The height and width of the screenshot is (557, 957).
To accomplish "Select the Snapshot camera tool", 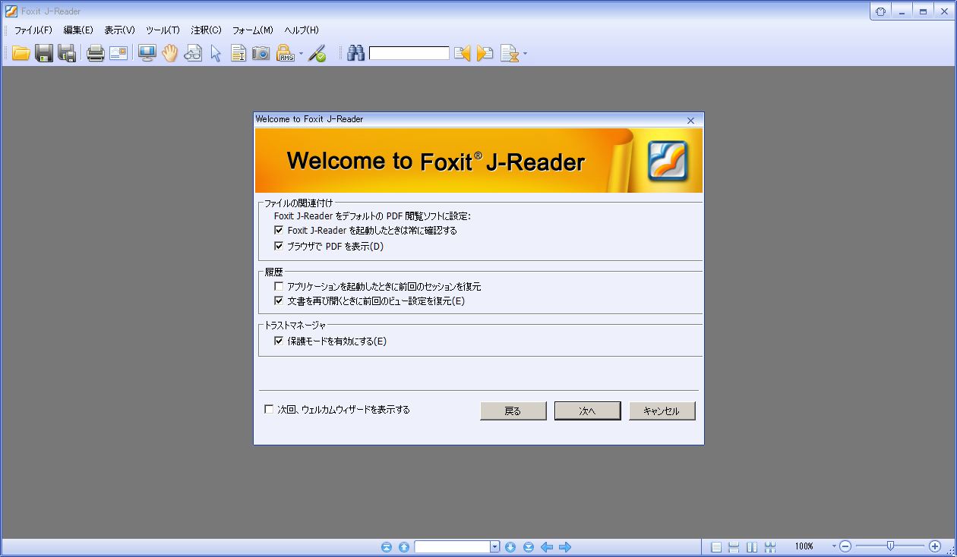I will [x=261, y=53].
